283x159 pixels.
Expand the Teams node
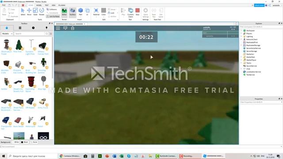(241, 63)
